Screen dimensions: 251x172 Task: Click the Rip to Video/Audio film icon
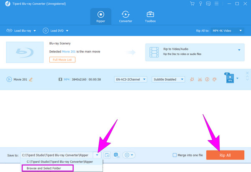pos(154,52)
